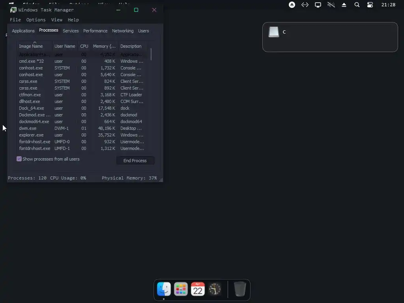Sort by the Description column header
404x303 pixels.
[132, 46]
